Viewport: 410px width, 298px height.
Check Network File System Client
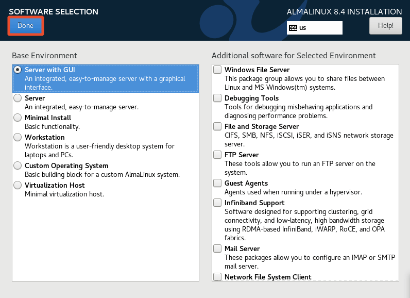(218, 277)
